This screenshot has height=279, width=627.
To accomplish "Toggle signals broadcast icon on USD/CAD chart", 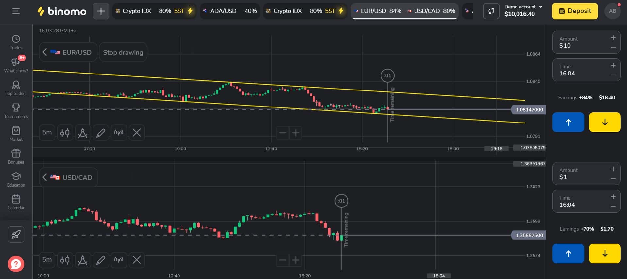I will coord(119,260).
